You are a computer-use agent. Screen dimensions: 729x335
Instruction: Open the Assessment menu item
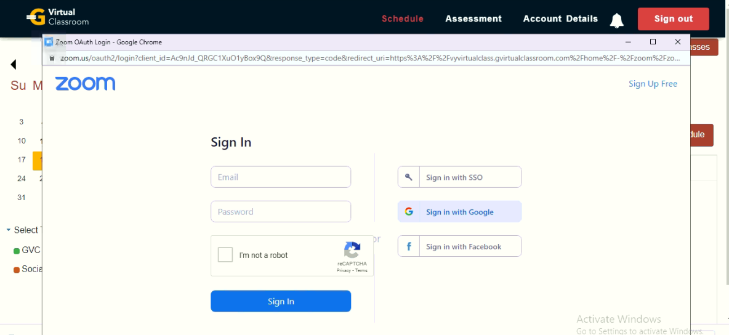(473, 19)
